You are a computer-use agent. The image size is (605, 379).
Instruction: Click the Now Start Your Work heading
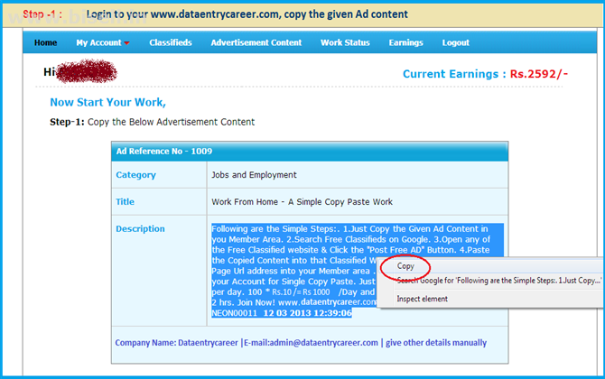(107, 102)
